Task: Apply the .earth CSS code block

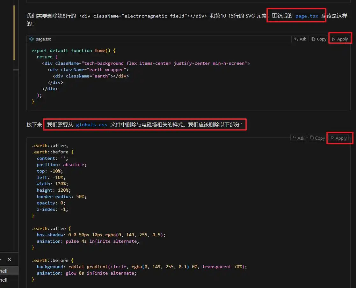Action: coord(338,138)
